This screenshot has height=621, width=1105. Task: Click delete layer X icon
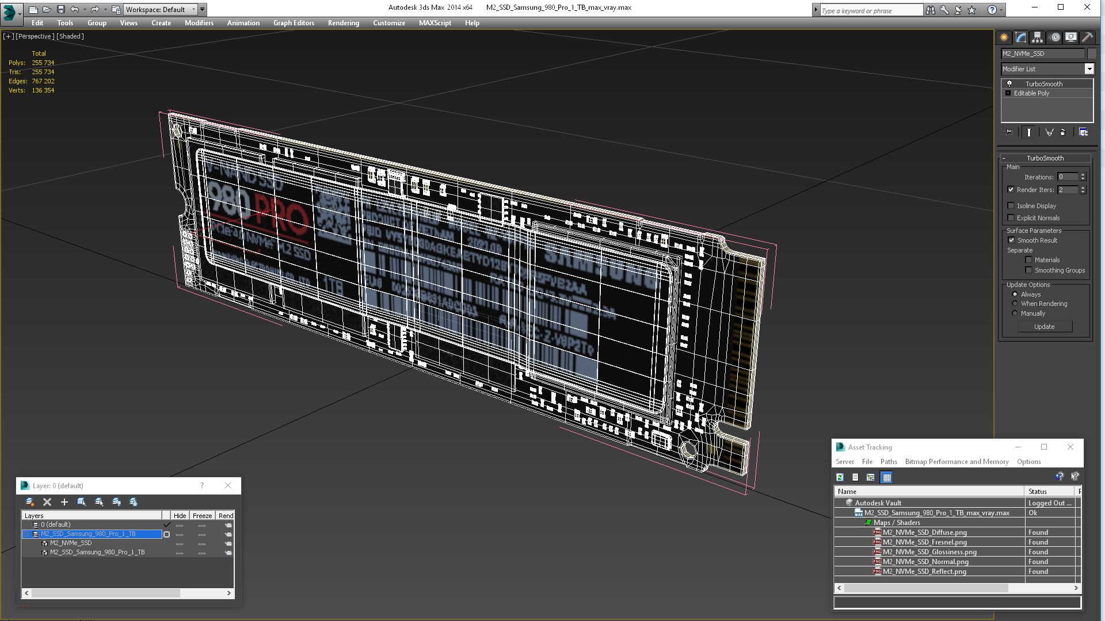(x=47, y=502)
